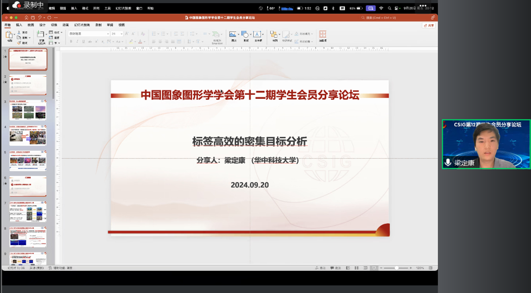Toggle Bold formatting
Image resolution: width=531 pixels, height=293 pixels.
(x=71, y=41)
